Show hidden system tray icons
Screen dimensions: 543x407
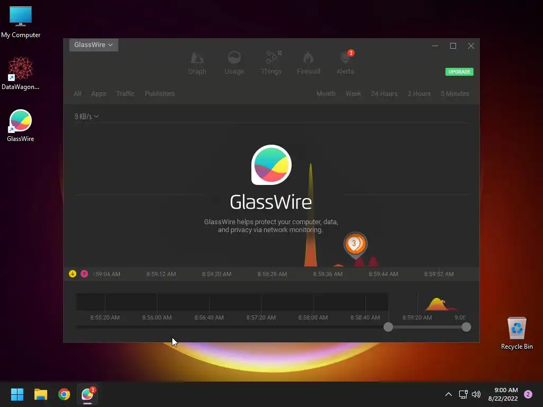(x=449, y=394)
